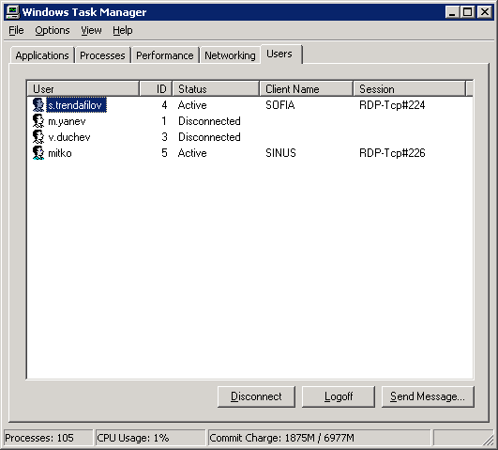
Task: Click ID 5 cell of mitko
Action: (164, 153)
